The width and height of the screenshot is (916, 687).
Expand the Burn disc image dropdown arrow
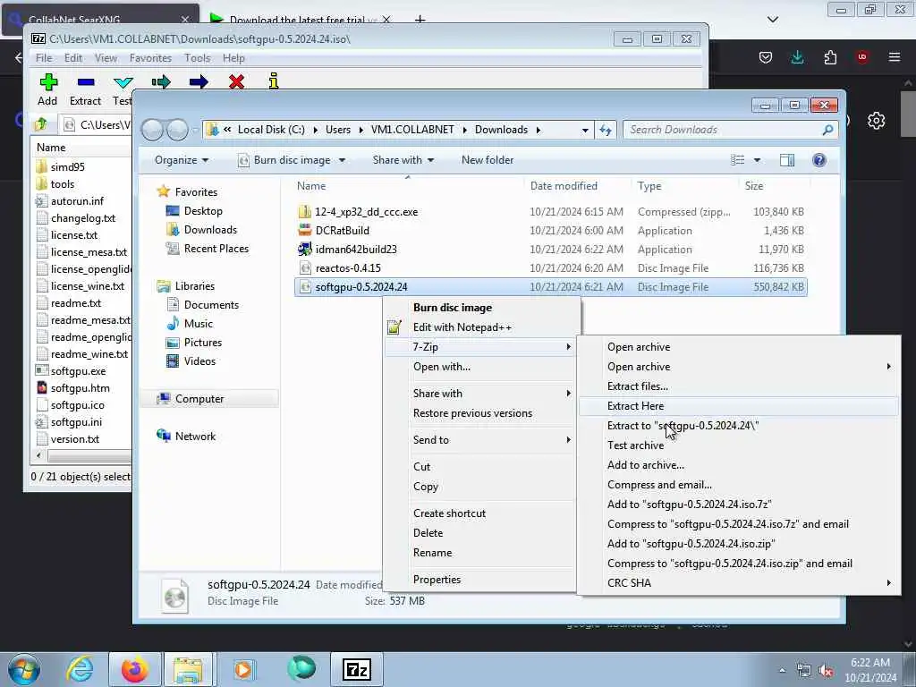coord(343,160)
